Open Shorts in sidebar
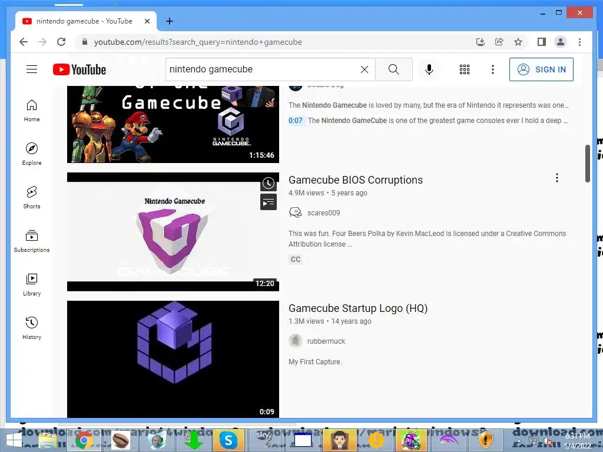 pos(32,198)
